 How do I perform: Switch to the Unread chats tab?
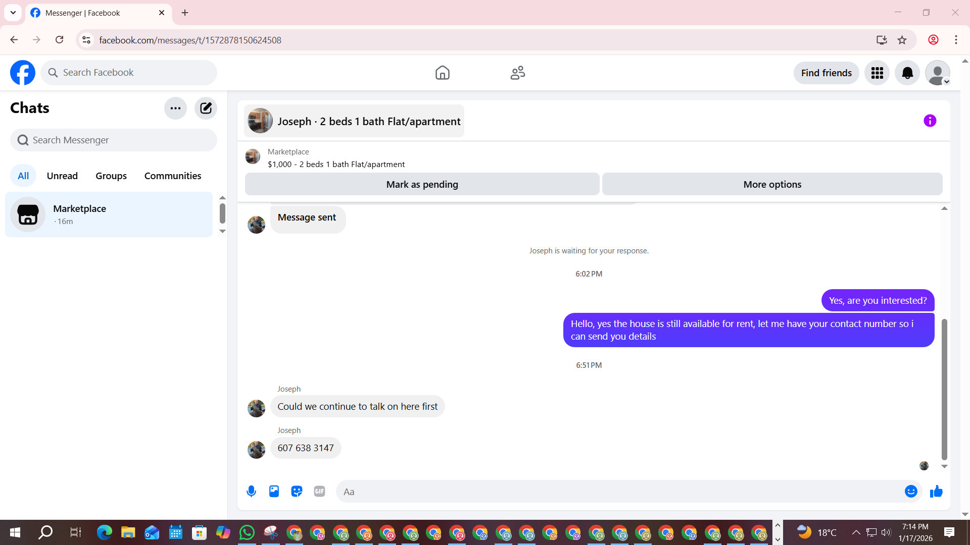(x=62, y=176)
